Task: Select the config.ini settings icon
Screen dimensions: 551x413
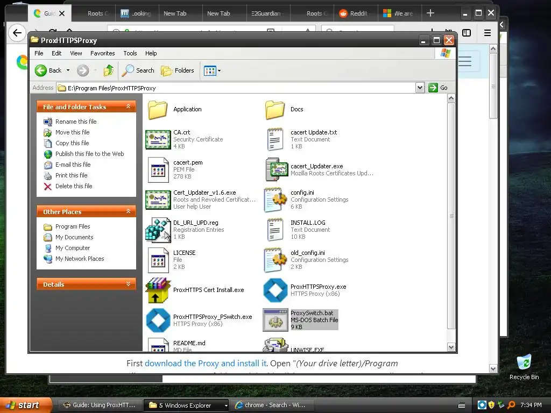Action: [275, 200]
